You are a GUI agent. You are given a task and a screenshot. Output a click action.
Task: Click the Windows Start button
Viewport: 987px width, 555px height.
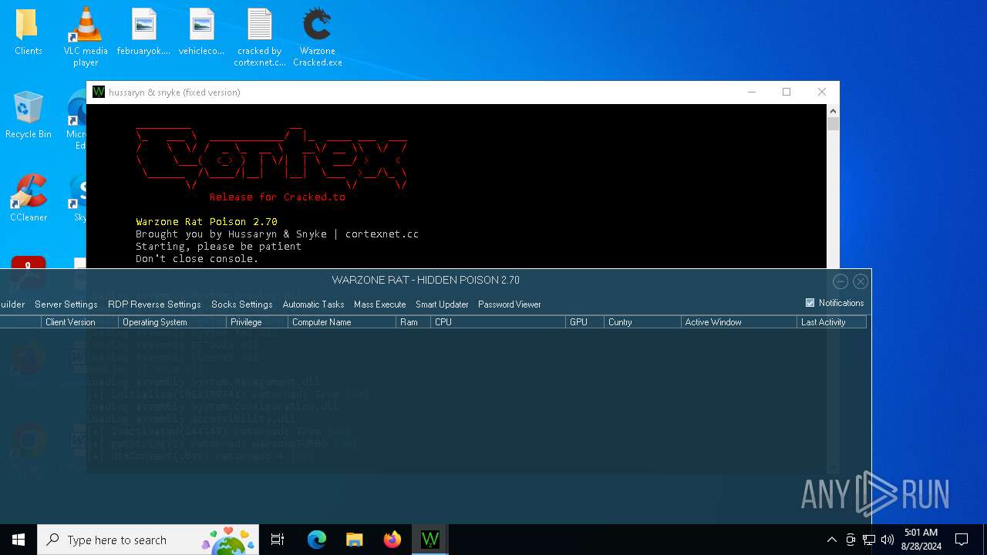point(19,540)
